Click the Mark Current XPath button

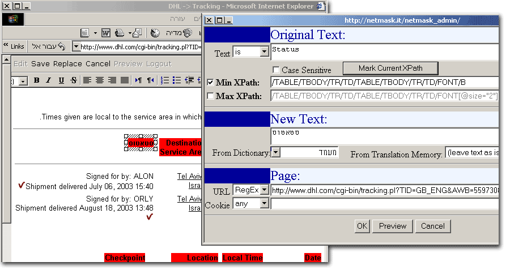click(390, 68)
